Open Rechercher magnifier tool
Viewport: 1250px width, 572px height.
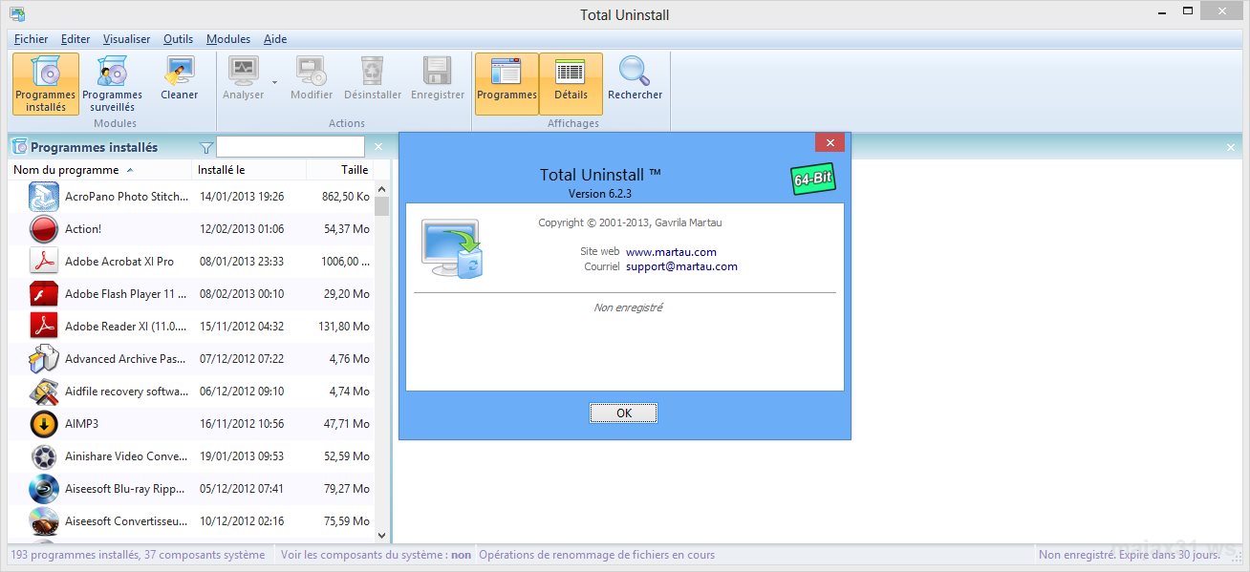point(635,78)
